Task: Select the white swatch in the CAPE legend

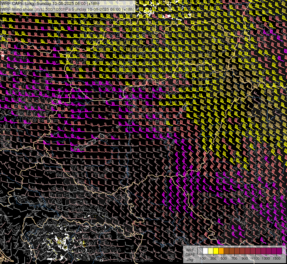Action: pos(206,251)
